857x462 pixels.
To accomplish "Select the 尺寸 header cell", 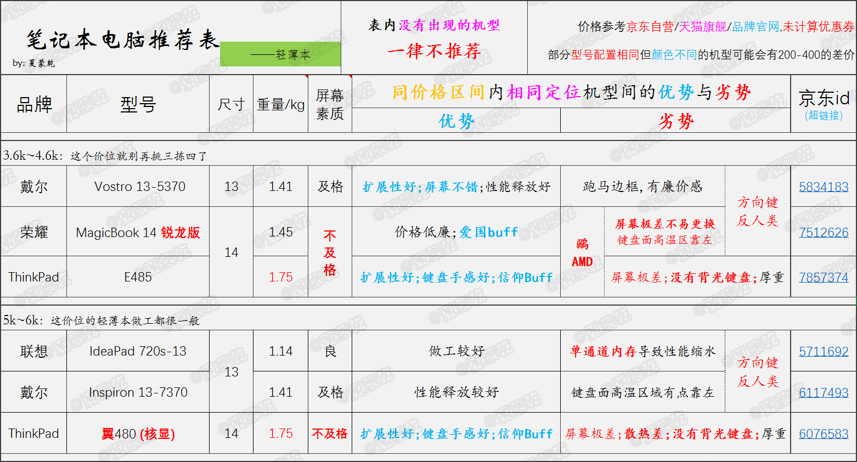I will click(232, 104).
